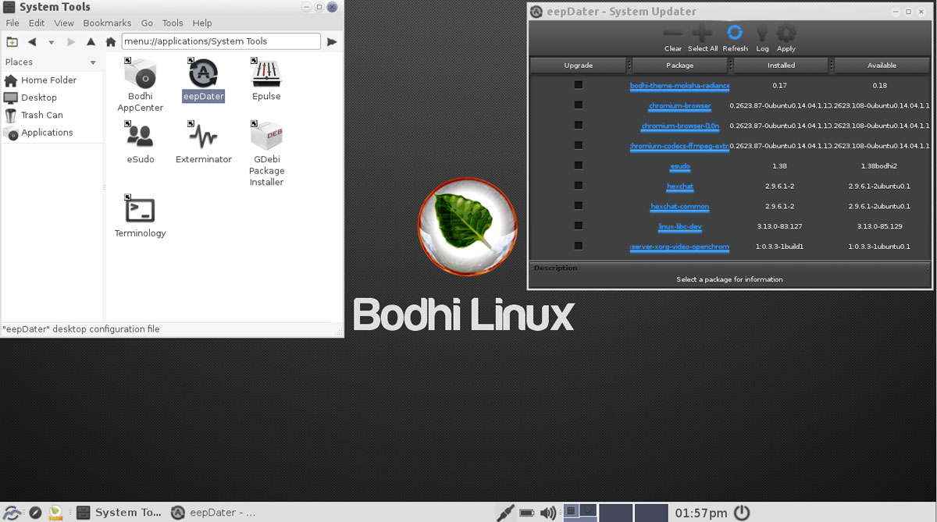The height and width of the screenshot is (522, 937).
Task: Click the compass icon on the shelf
Action: (35, 513)
